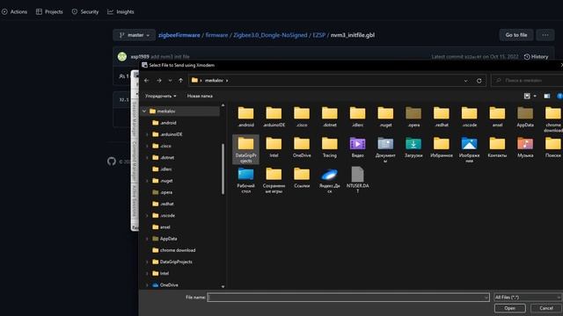Create a folder with Новая папка

(x=200, y=96)
